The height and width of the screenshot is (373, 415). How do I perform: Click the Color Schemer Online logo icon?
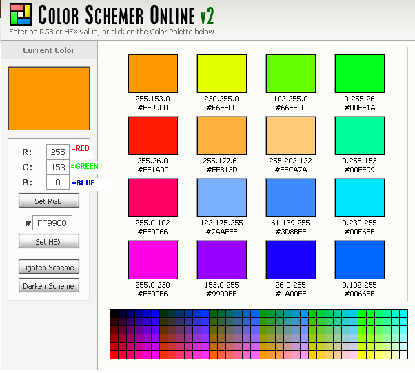point(21,14)
